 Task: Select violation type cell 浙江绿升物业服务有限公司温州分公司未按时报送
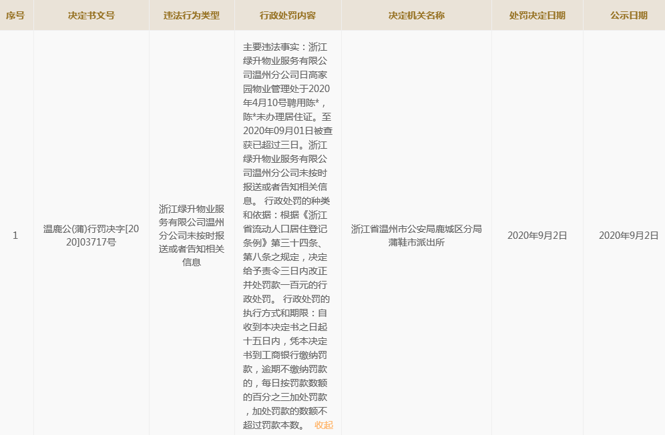[192, 236]
